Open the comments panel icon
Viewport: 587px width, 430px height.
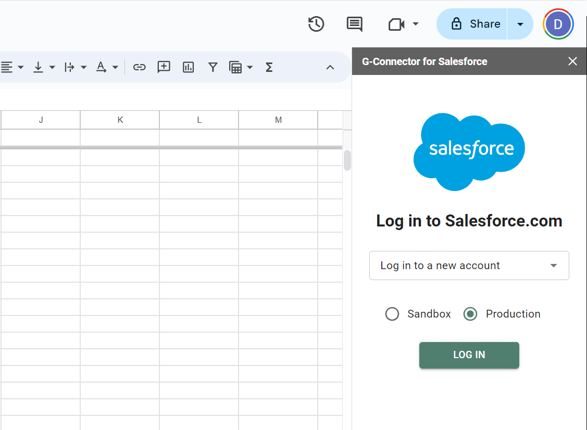point(354,24)
